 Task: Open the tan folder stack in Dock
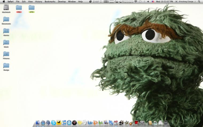(150, 123)
